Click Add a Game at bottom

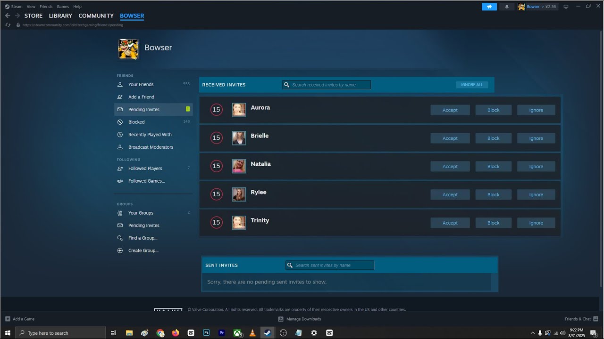[x=20, y=319]
